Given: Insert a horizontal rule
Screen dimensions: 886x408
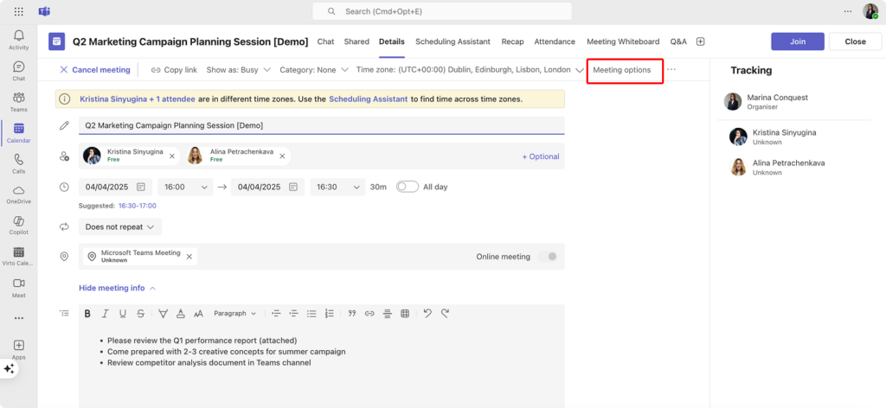Looking at the screenshot, I should coord(387,314).
